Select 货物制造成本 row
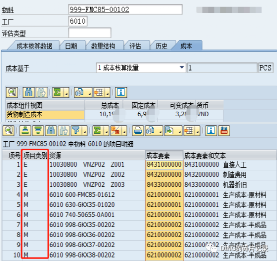The width and height of the screenshot is (277, 261). click(45, 115)
